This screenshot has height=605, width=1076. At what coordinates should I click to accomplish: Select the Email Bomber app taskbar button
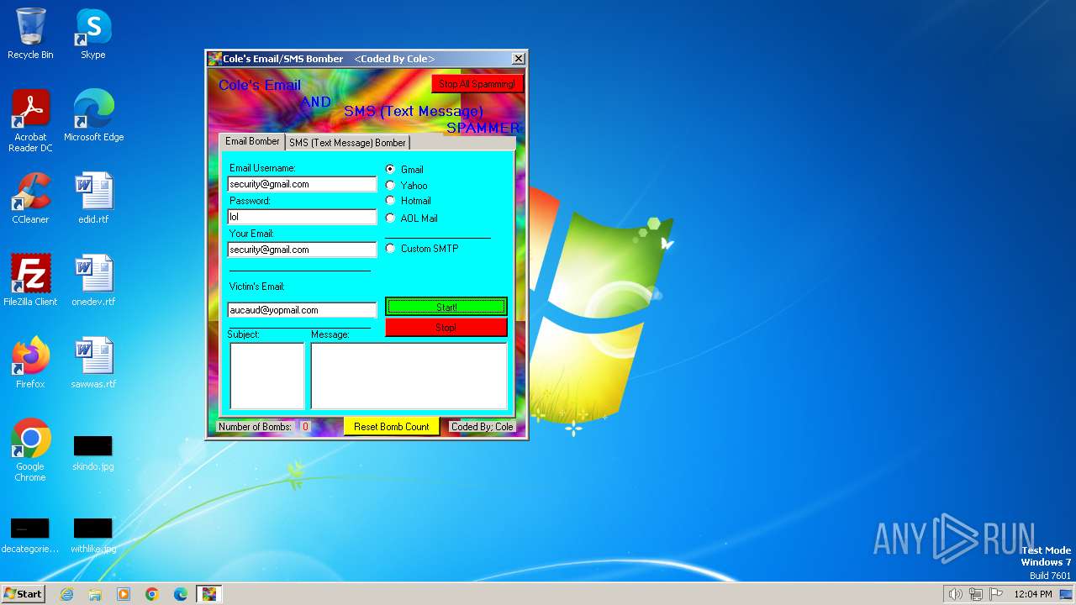click(x=209, y=594)
